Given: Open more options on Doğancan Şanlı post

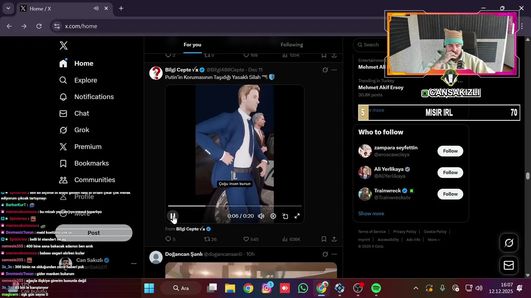Looking at the screenshot, I should (x=334, y=254).
